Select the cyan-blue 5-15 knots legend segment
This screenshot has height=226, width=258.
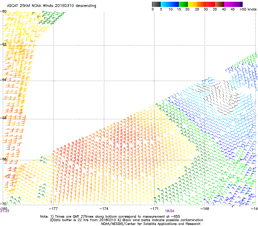(170, 4)
